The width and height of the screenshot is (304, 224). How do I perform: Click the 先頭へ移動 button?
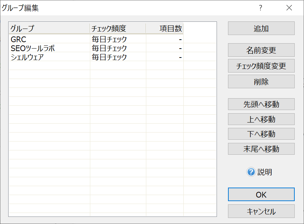tap(261, 104)
